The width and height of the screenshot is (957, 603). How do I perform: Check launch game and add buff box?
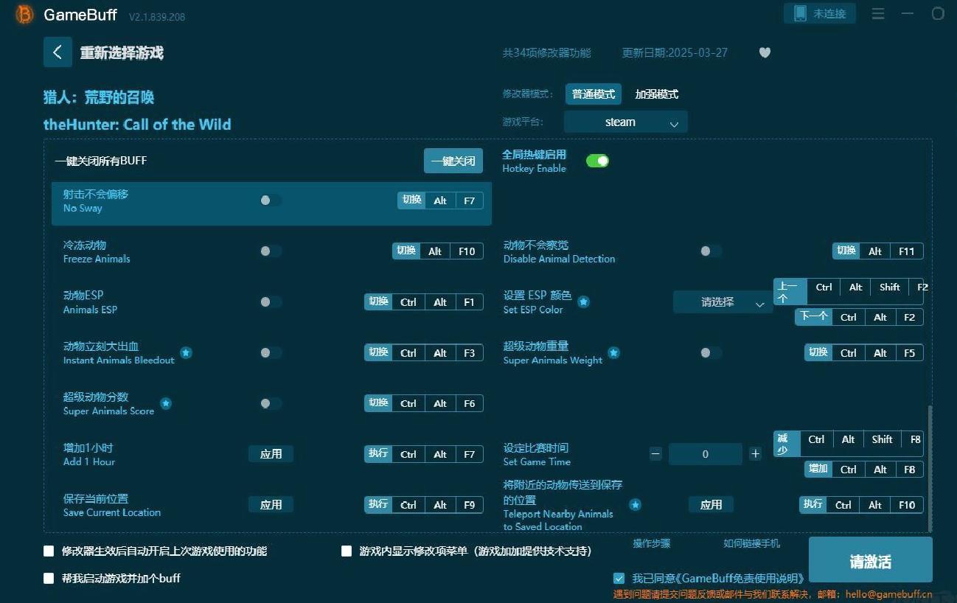pyautogui.click(x=49, y=578)
